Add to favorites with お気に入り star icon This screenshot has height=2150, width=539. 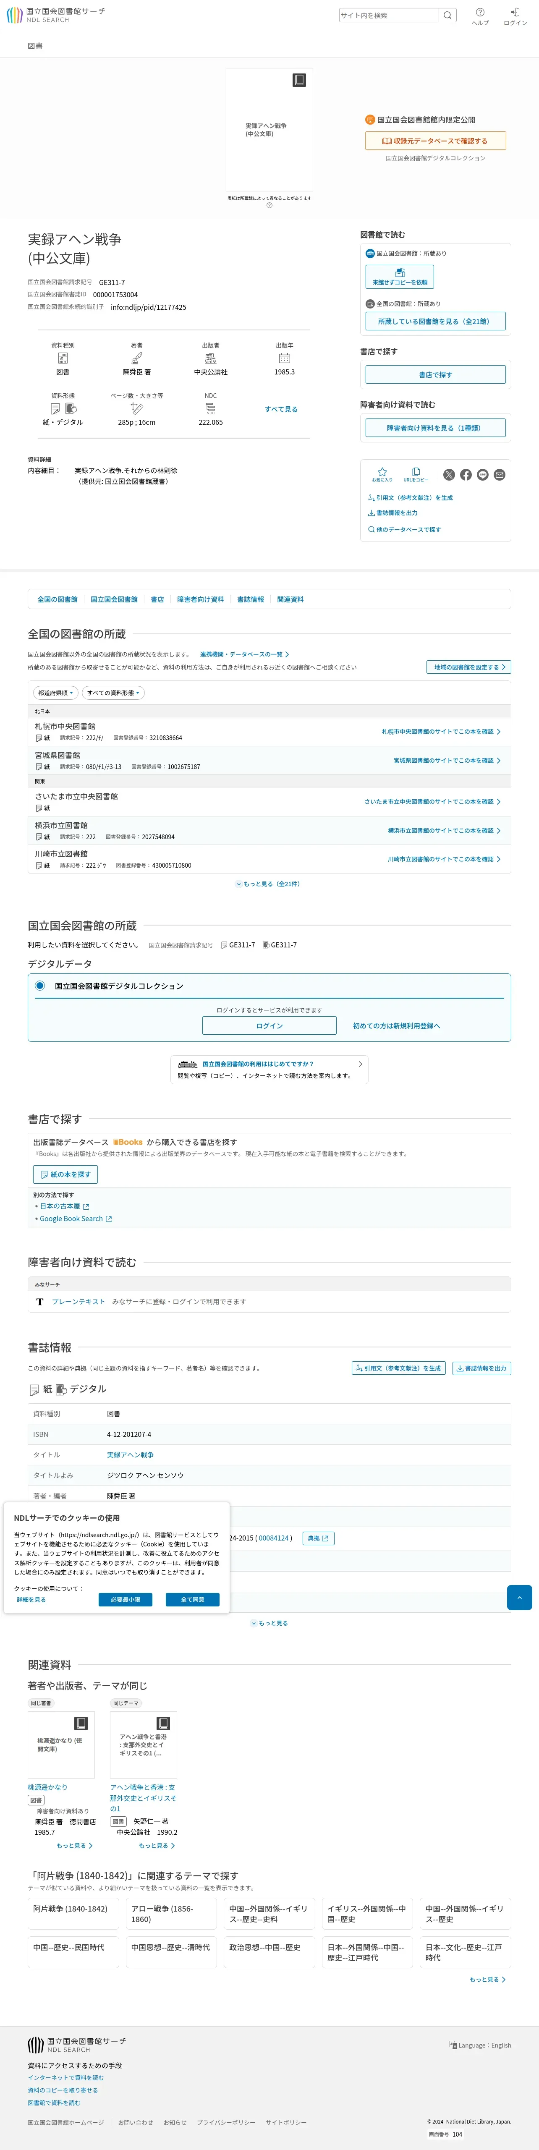point(382,475)
